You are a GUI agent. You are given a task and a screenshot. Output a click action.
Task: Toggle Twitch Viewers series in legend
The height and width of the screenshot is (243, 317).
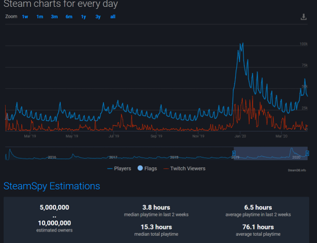point(184,169)
